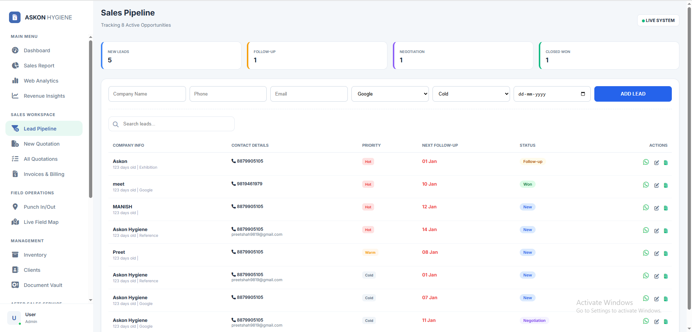Edit the meet lead entry
The image size is (692, 332).
657,185
